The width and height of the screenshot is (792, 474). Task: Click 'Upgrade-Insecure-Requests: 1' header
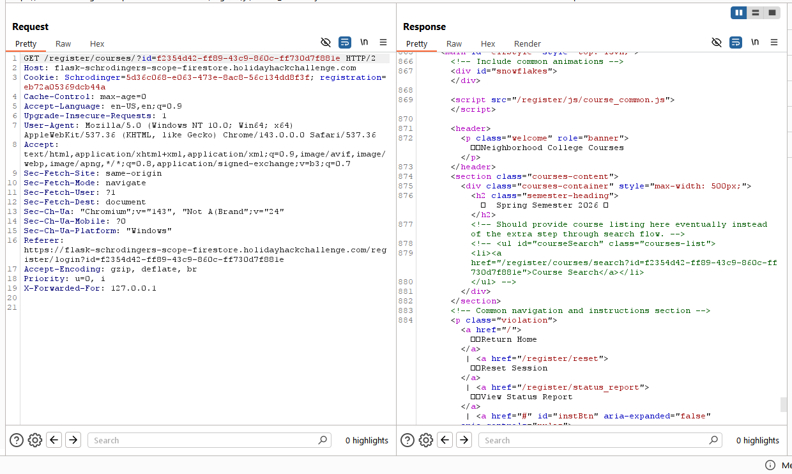[x=95, y=116]
